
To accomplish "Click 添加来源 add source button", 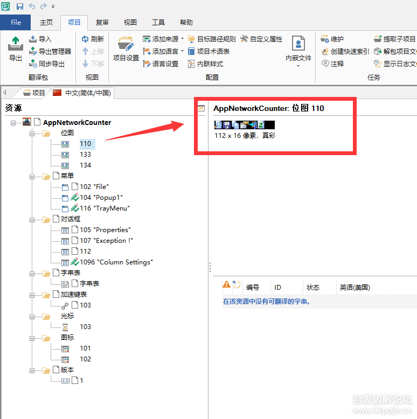I will coord(161,39).
